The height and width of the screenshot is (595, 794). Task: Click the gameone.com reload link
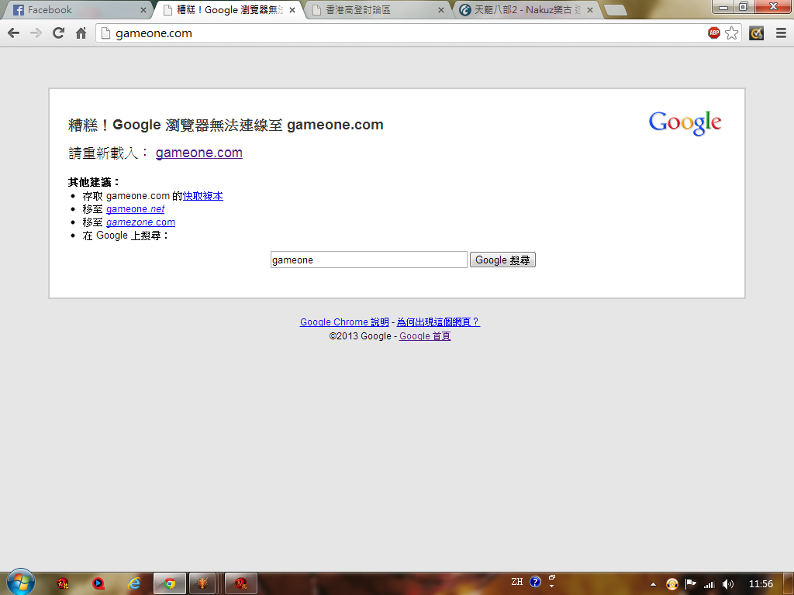tap(199, 153)
